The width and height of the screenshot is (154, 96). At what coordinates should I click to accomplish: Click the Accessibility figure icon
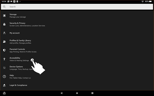tap(4, 59)
